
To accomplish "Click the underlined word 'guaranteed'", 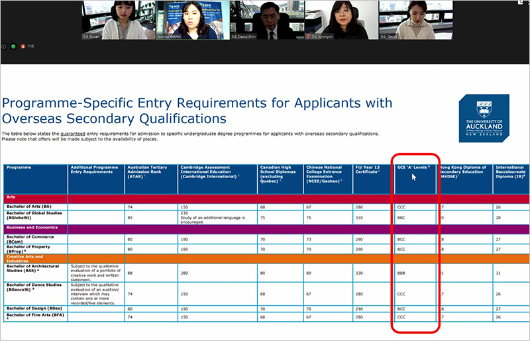I will pyautogui.click(x=73, y=134).
